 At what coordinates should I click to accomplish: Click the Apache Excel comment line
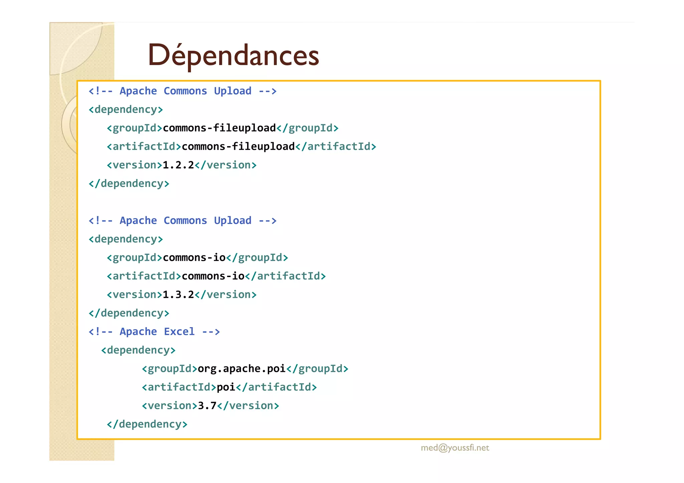(154, 331)
